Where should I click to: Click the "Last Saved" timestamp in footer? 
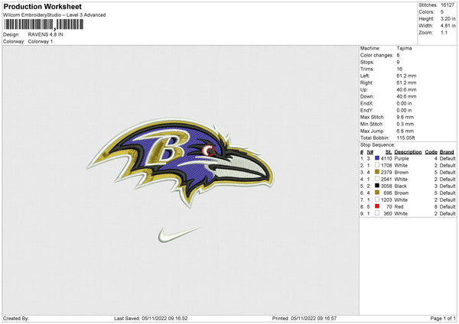(151, 319)
